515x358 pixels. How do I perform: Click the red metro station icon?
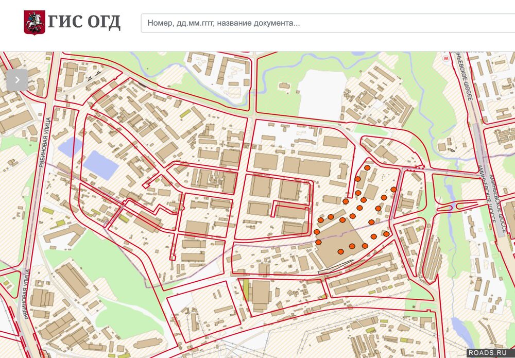coord(447,59)
